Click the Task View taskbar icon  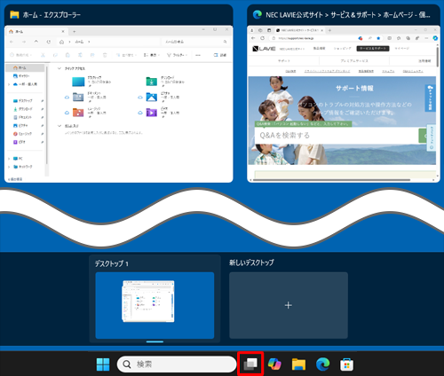[x=250, y=364]
